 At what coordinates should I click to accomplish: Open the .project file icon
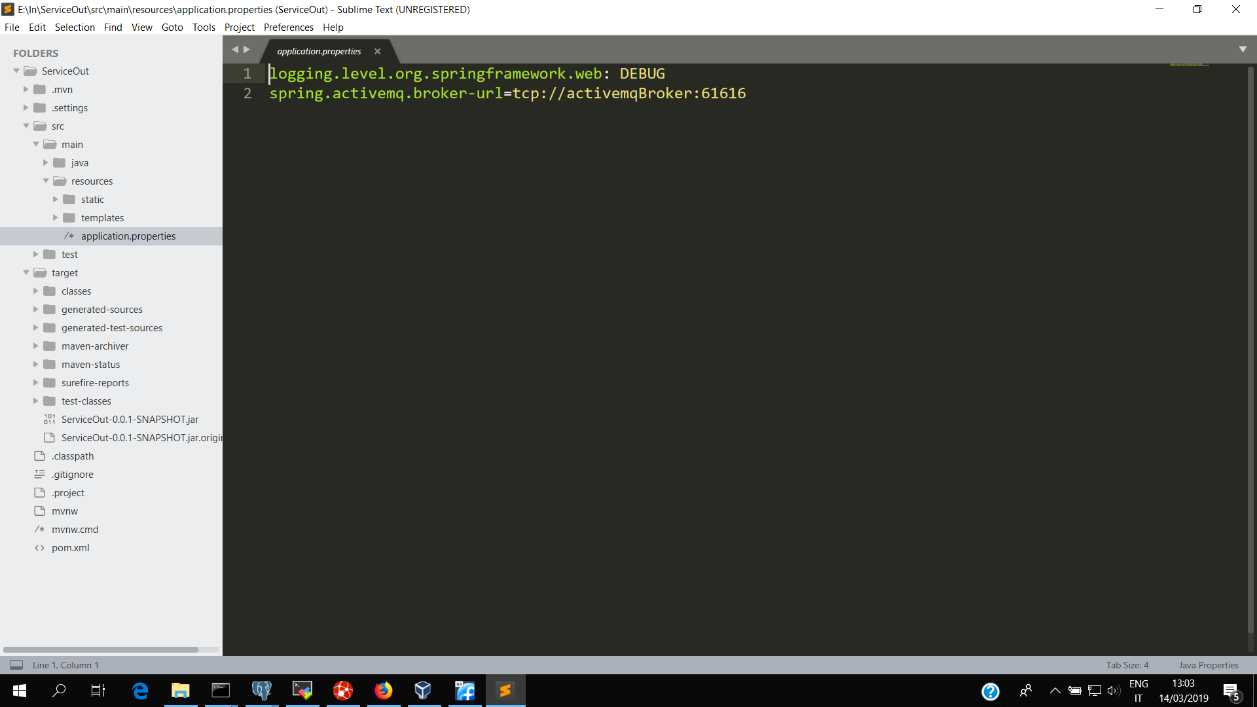[40, 492]
